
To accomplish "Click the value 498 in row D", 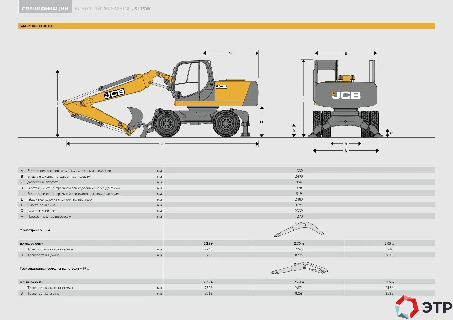I will [299, 188].
